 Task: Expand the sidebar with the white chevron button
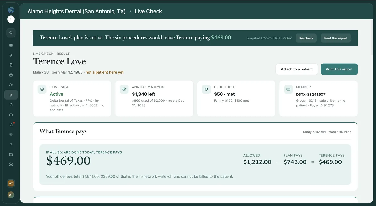[x=11, y=19]
